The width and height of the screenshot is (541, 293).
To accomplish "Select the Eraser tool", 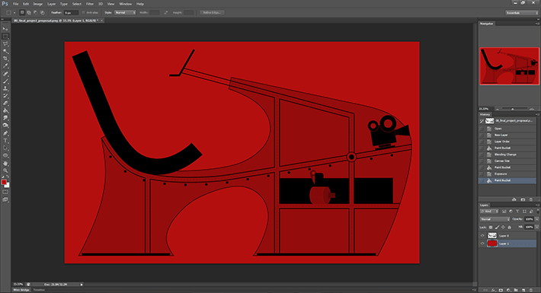I will click(x=5, y=104).
